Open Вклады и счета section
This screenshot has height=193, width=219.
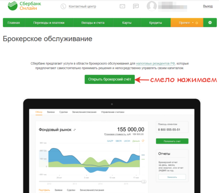point(93,22)
